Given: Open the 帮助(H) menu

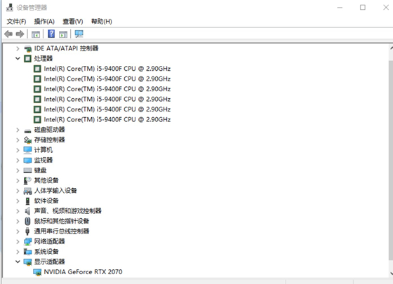Looking at the screenshot, I should (102, 22).
